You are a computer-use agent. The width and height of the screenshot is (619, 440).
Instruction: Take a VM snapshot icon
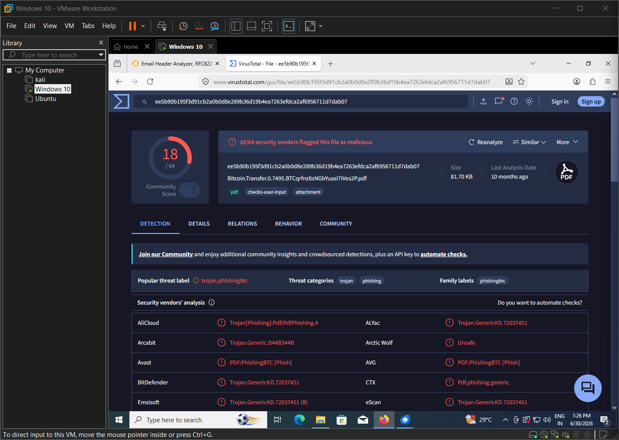[x=183, y=26]
